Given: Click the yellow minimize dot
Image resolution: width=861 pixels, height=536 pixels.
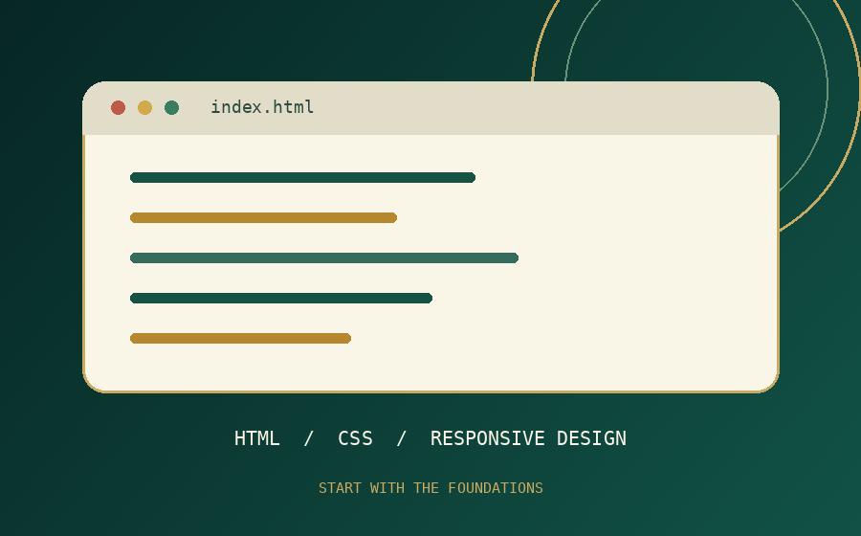Looking at the screenshot, I should point(145,107).
